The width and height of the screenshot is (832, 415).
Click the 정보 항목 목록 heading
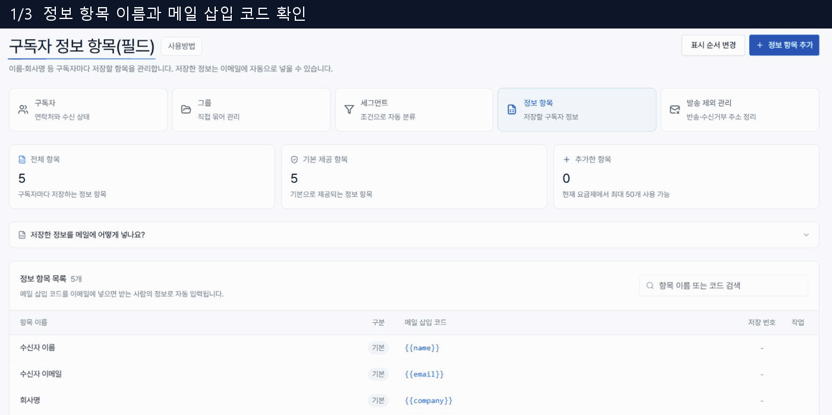[43, 278]
